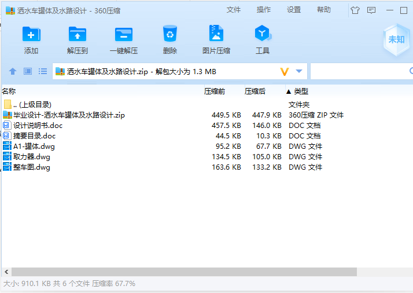The width and height of the screenshot is (413, 293).
Task: Open the 图片压缩 image compression tool
Action: click(216, 33)
